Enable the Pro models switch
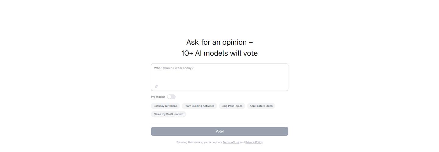Screen dimensions: 439x152 click(x=171, y=97)
